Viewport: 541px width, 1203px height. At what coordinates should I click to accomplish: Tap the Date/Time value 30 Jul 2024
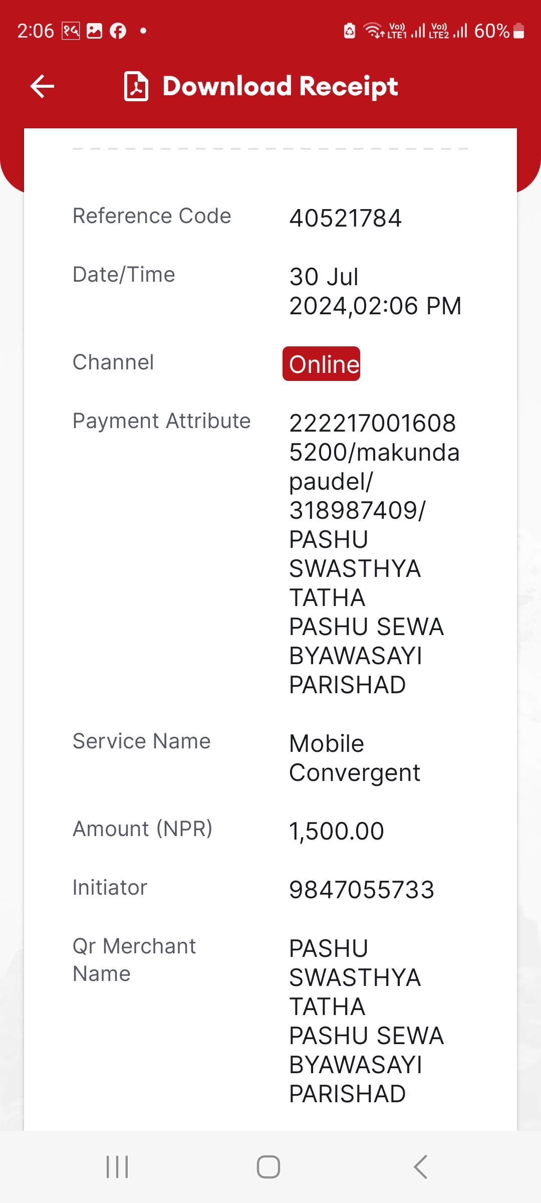(x=375, y=291)
